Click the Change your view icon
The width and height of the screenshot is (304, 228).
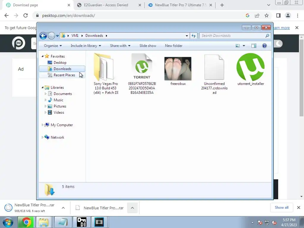pyautogui.click(x=237, y=46)
